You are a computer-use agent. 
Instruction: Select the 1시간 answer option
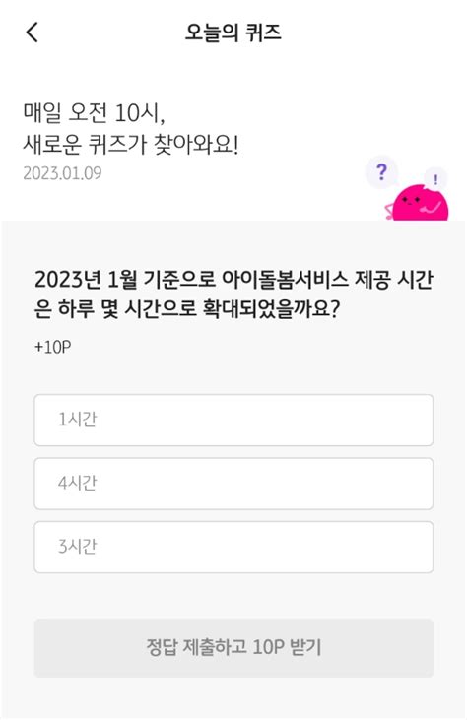point(233,420)
